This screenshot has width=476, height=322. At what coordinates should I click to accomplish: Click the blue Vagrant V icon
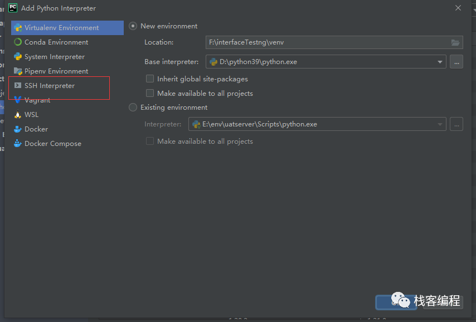(x=18, y=100)
